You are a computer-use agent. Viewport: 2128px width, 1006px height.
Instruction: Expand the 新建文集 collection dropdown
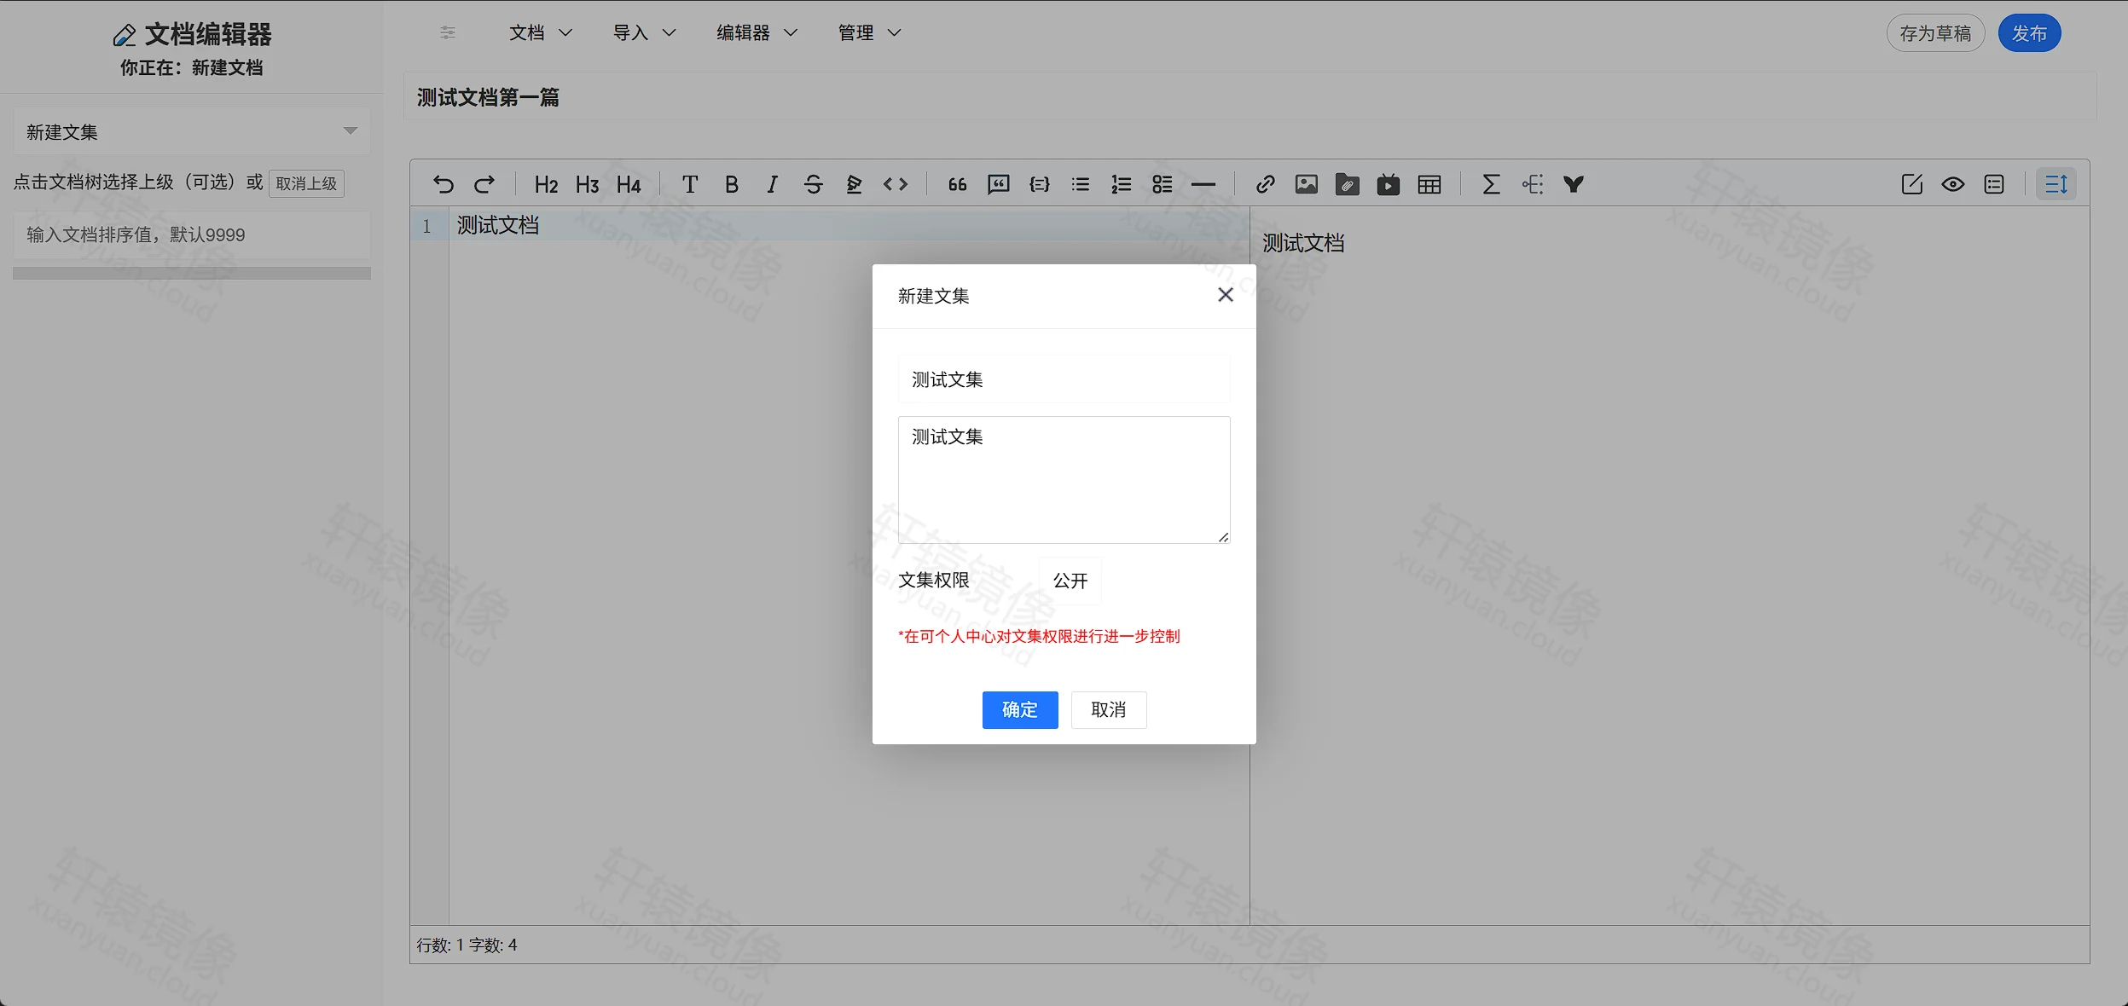click(x=192, y=131)
